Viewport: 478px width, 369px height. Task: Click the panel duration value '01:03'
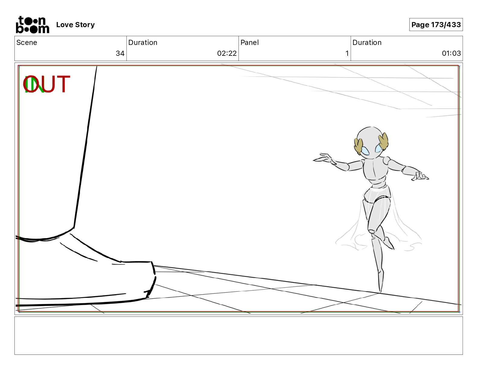(451, 53)
